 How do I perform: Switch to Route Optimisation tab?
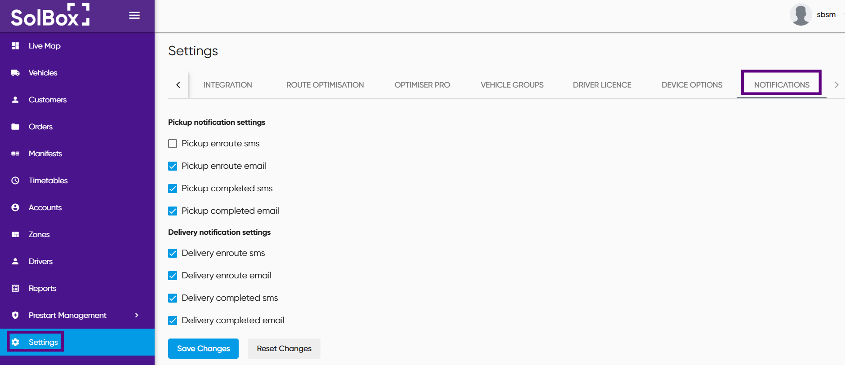[325, 85]
